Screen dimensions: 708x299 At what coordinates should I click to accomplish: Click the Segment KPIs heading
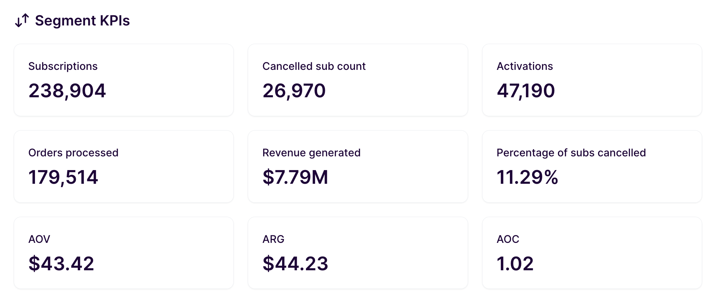82,21
